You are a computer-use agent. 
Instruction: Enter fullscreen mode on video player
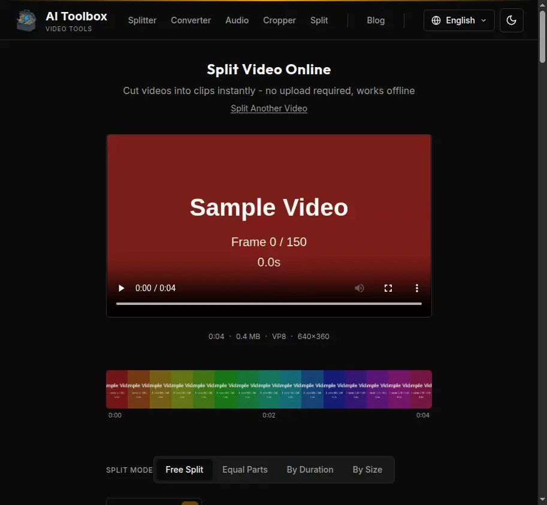[388, 288]
